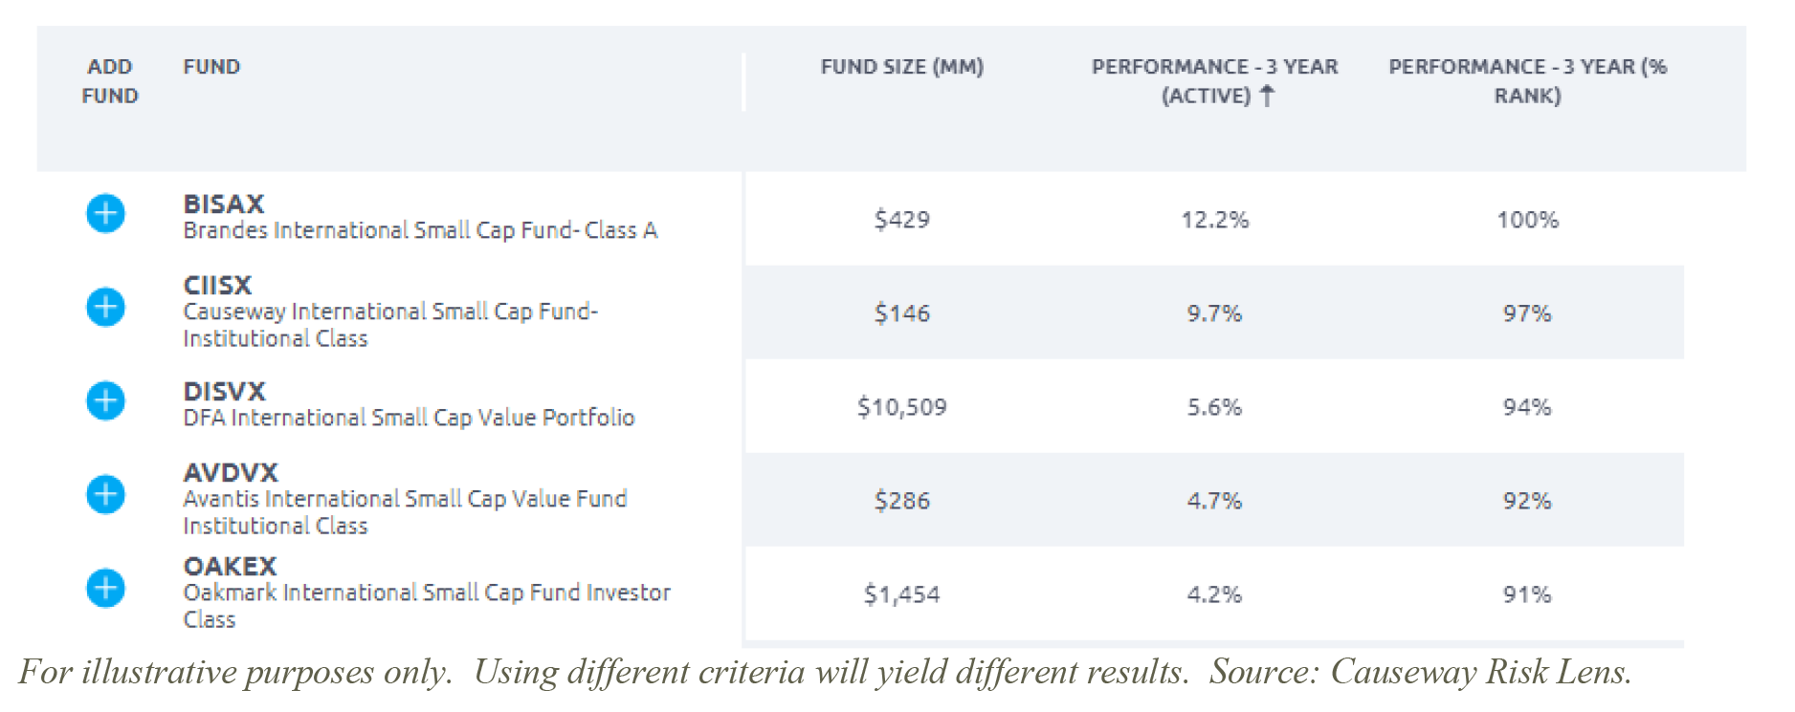1795x712 pixels.
Task: Open the DISVX ticker link
Action: click(x=224, y=391)
